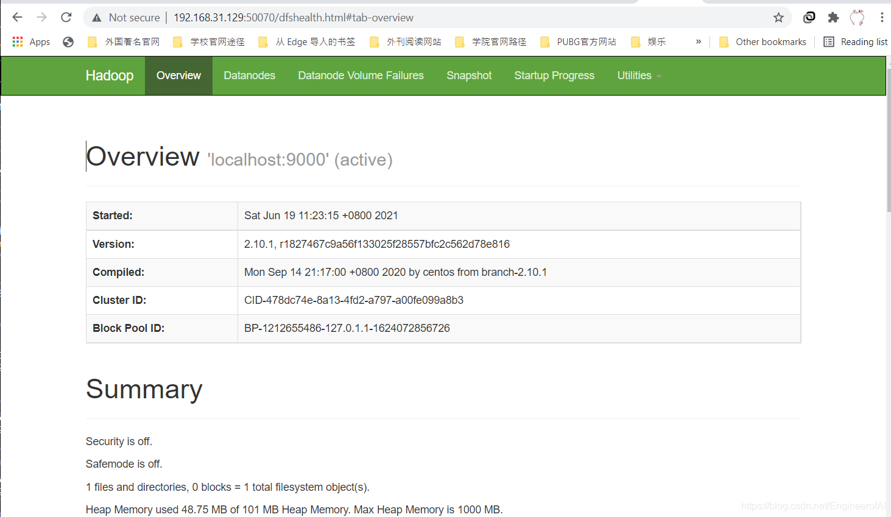This screenshot has width=891, height=517.
Task: Open the 外刊阅读网站 bookmark folder
Action: pos(406,41)
